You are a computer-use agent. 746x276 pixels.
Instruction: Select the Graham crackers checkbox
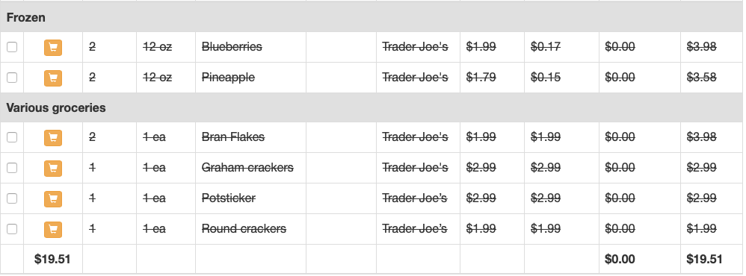[x=12, y=168]
